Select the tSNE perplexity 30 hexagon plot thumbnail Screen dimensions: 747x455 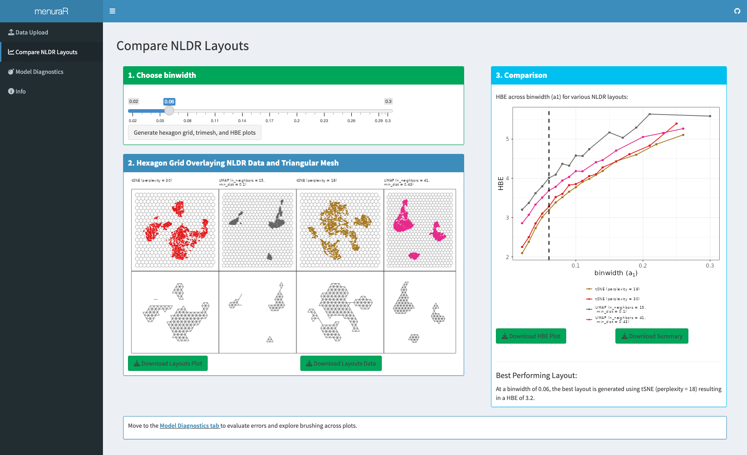click(x=174, y=230)
